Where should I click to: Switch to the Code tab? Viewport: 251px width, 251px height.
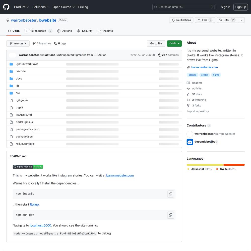[x=14, y=31]
